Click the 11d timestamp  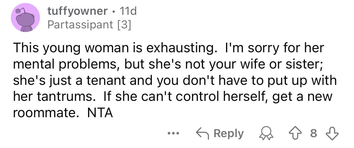128,11
